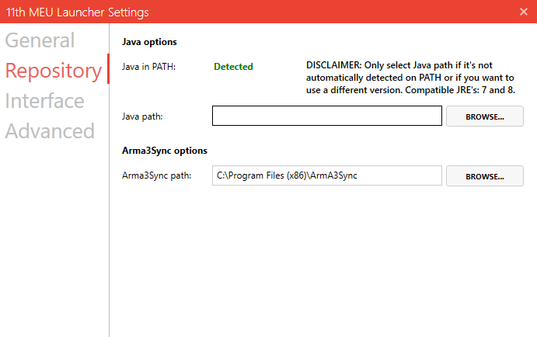Click the Java path input field

coord(327,116)
